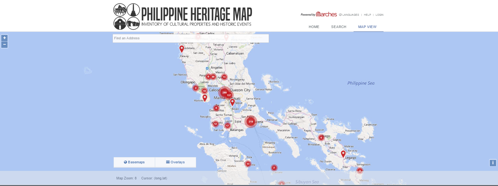Click the Angeles map label
The width and height of the screenshot is (498, 186).
[217, 67]
